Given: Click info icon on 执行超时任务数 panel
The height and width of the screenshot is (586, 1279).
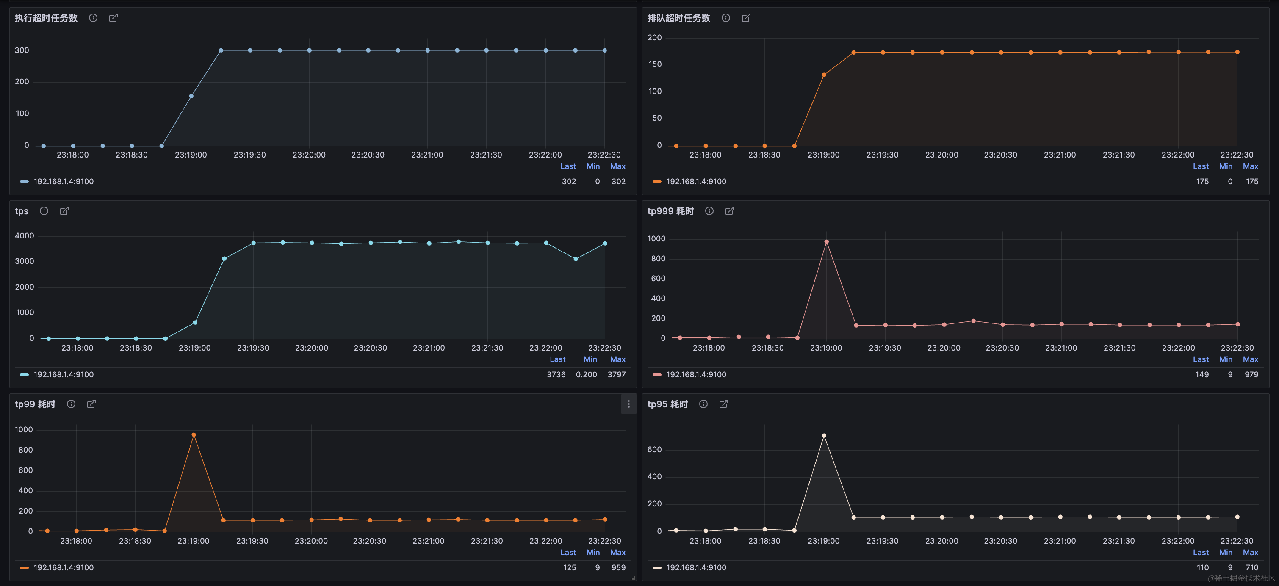Looking at the screenshot, I should click(x=93, y=18).
